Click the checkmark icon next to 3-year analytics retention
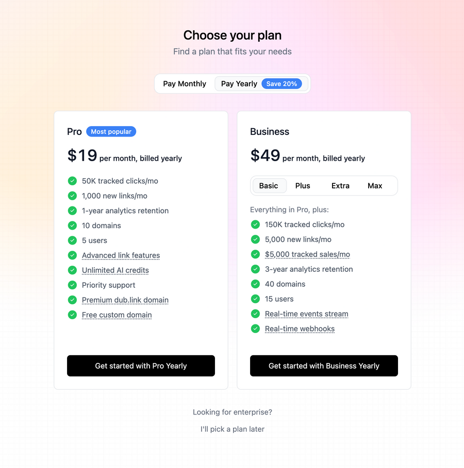The width and height of the screenshot is (464, 468). tap(255, 269)
